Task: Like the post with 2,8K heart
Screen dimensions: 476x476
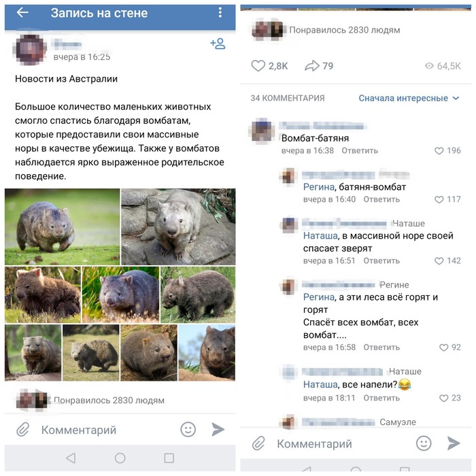Action: (258, 65)
